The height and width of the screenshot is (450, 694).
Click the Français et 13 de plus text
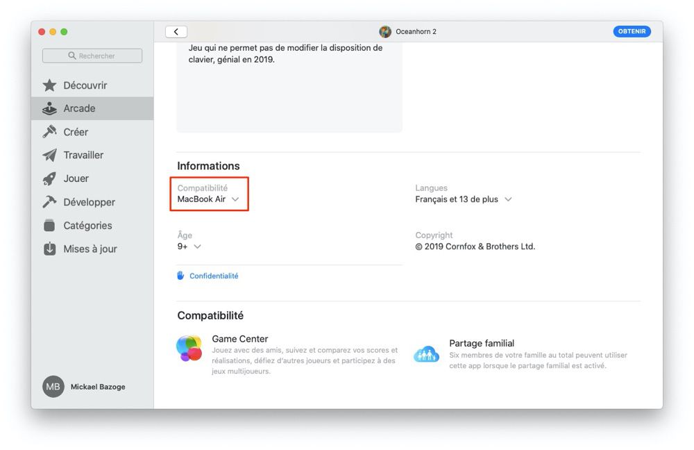[x=457, y=199]
